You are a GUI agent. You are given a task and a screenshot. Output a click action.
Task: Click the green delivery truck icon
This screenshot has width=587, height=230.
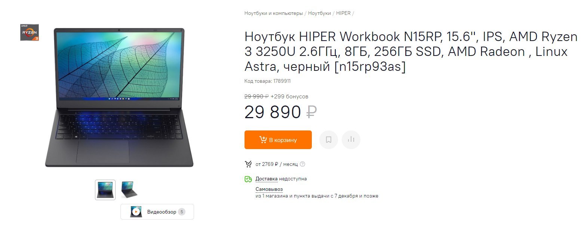[x=248, y=179]
